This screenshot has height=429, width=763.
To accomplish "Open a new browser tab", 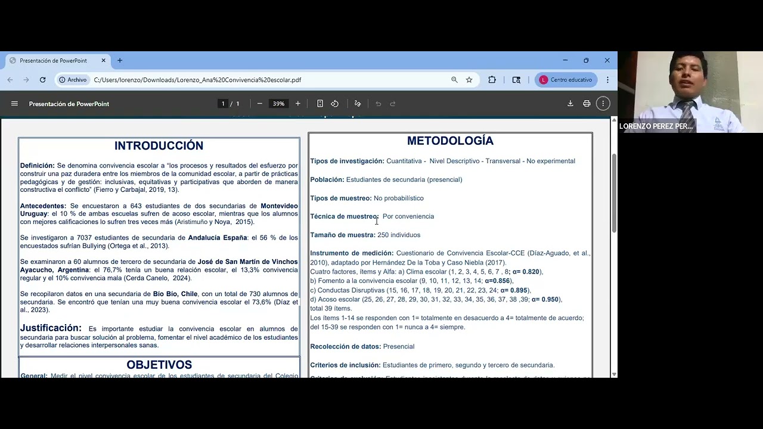I will (120, 60).
